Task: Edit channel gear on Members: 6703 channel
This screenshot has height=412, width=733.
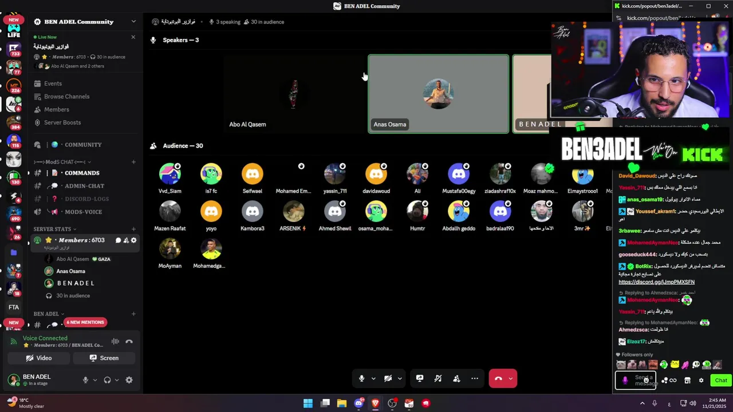Action: click(133, 240)
